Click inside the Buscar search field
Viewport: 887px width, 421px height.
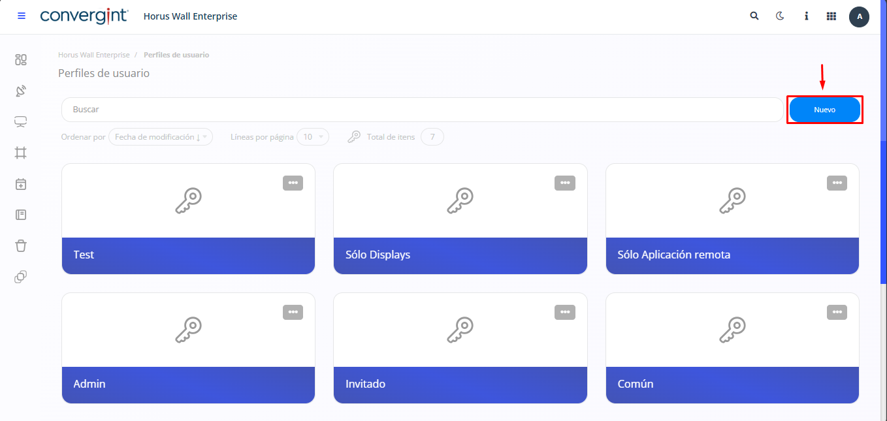261,110
